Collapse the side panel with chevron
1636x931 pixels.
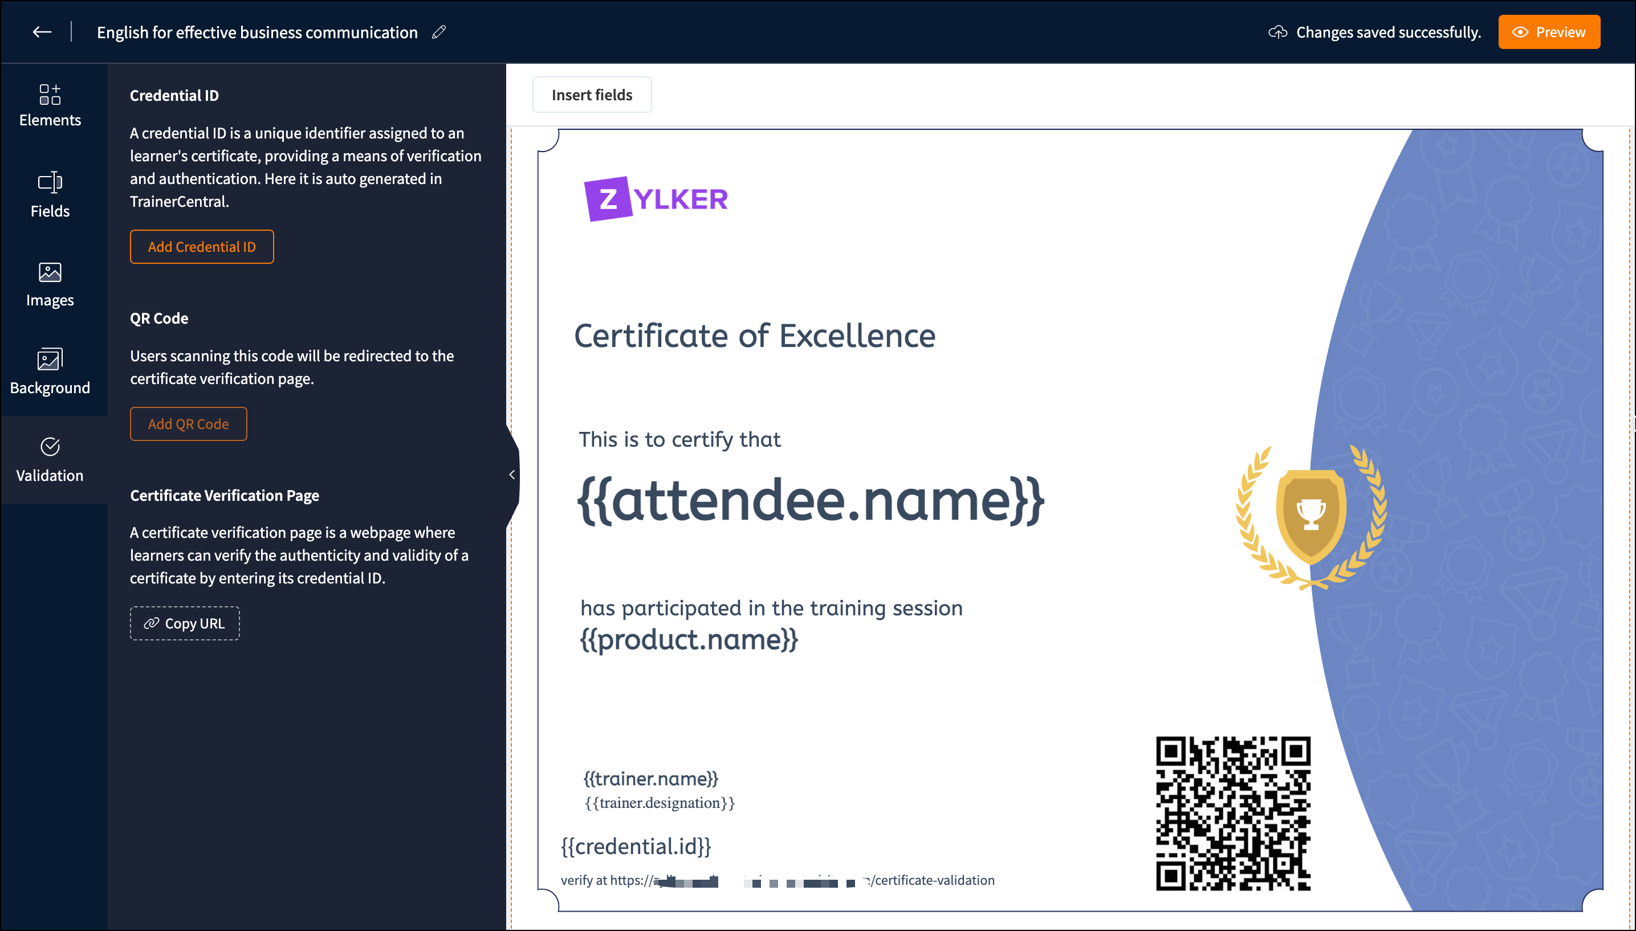tap(512, 475)
